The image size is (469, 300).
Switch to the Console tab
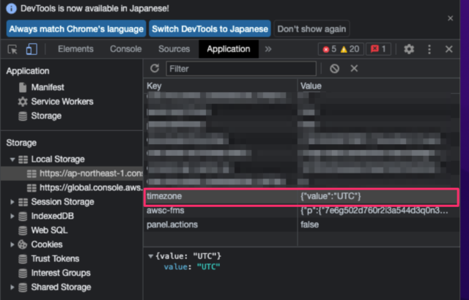pos(125,49)
